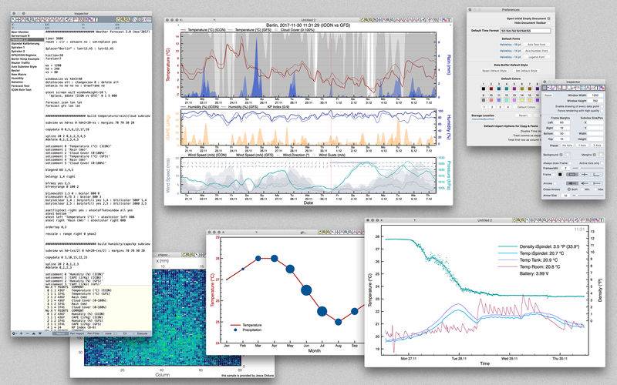This screenshot has height=385, width=617.
Task: Select the pointer arrow tool in left Inspector toolbar
Action: pyautogui.click(x=13, y=20)
